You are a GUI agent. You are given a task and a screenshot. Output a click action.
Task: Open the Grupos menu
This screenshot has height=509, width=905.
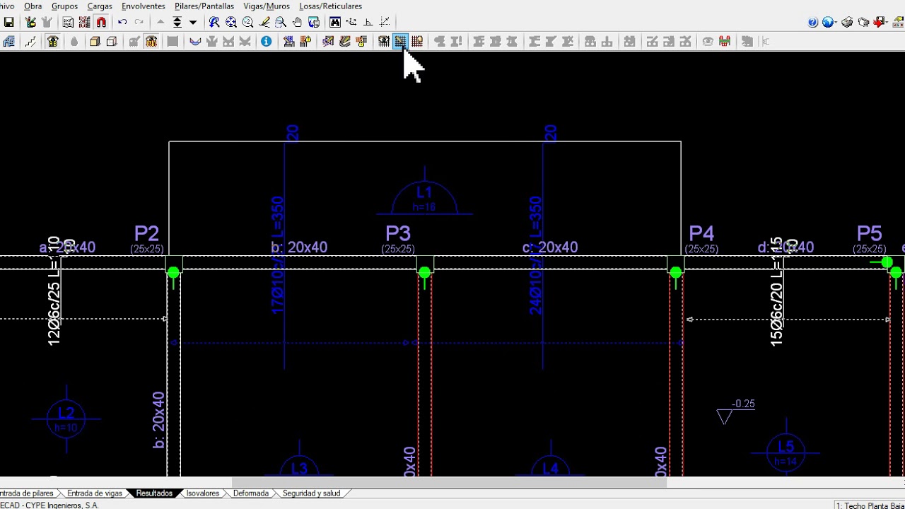[x=64, y=6]
